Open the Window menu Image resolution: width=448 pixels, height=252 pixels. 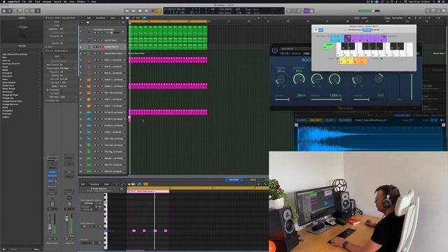click(x=81, y=1)
